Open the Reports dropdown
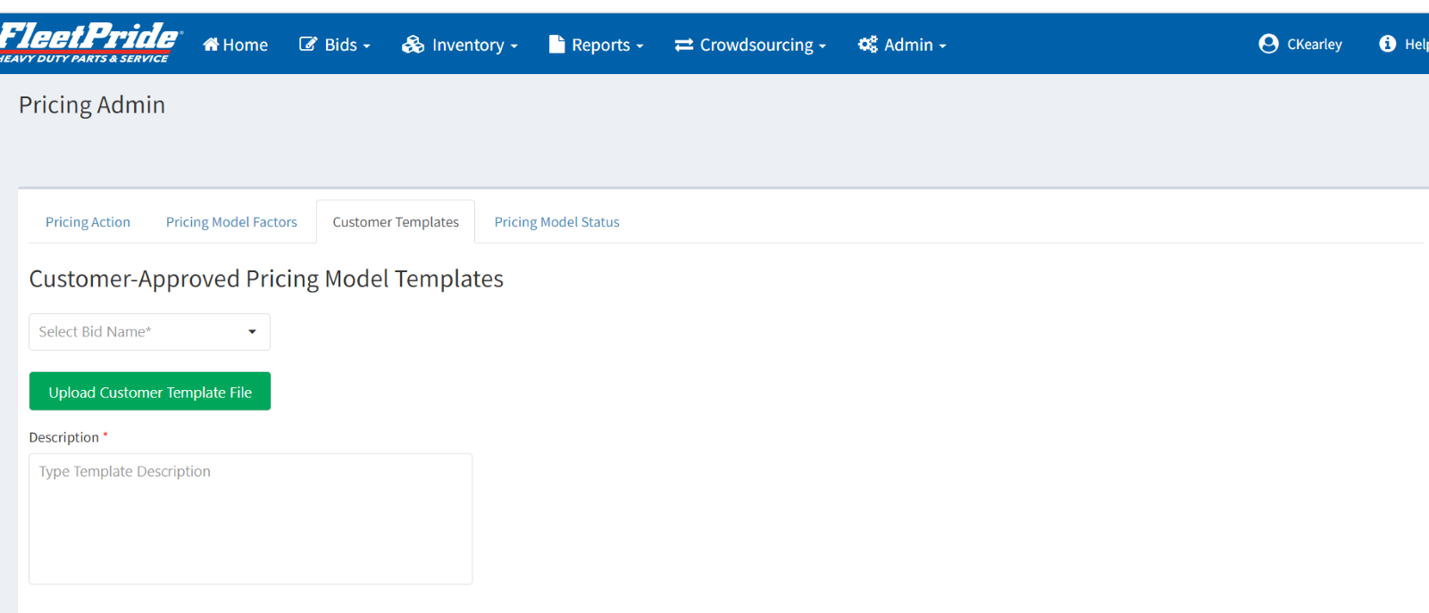 click(597, 45)
